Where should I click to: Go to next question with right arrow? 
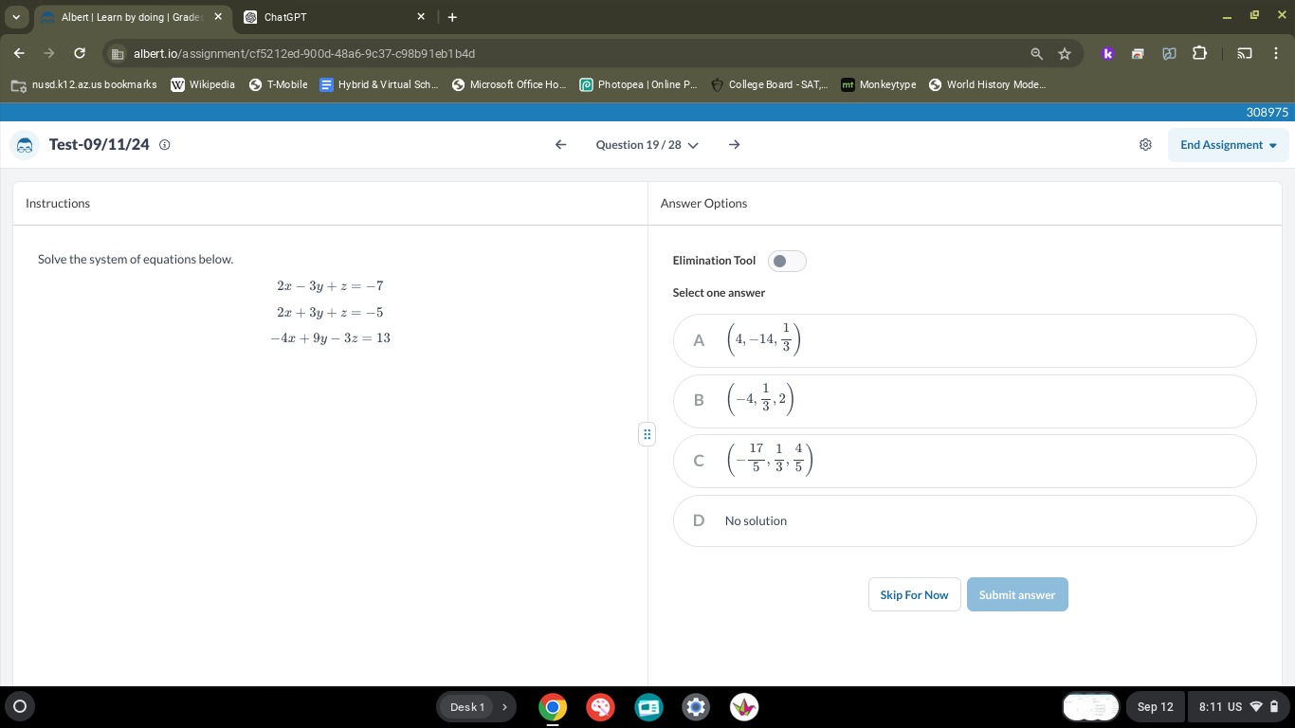(735, 145)
